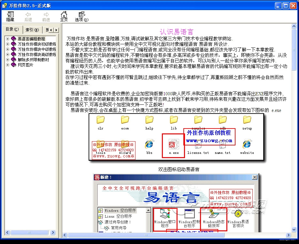Select the 易语言编程教程 tree item text
299x244 pixels.
pos(32,39)
